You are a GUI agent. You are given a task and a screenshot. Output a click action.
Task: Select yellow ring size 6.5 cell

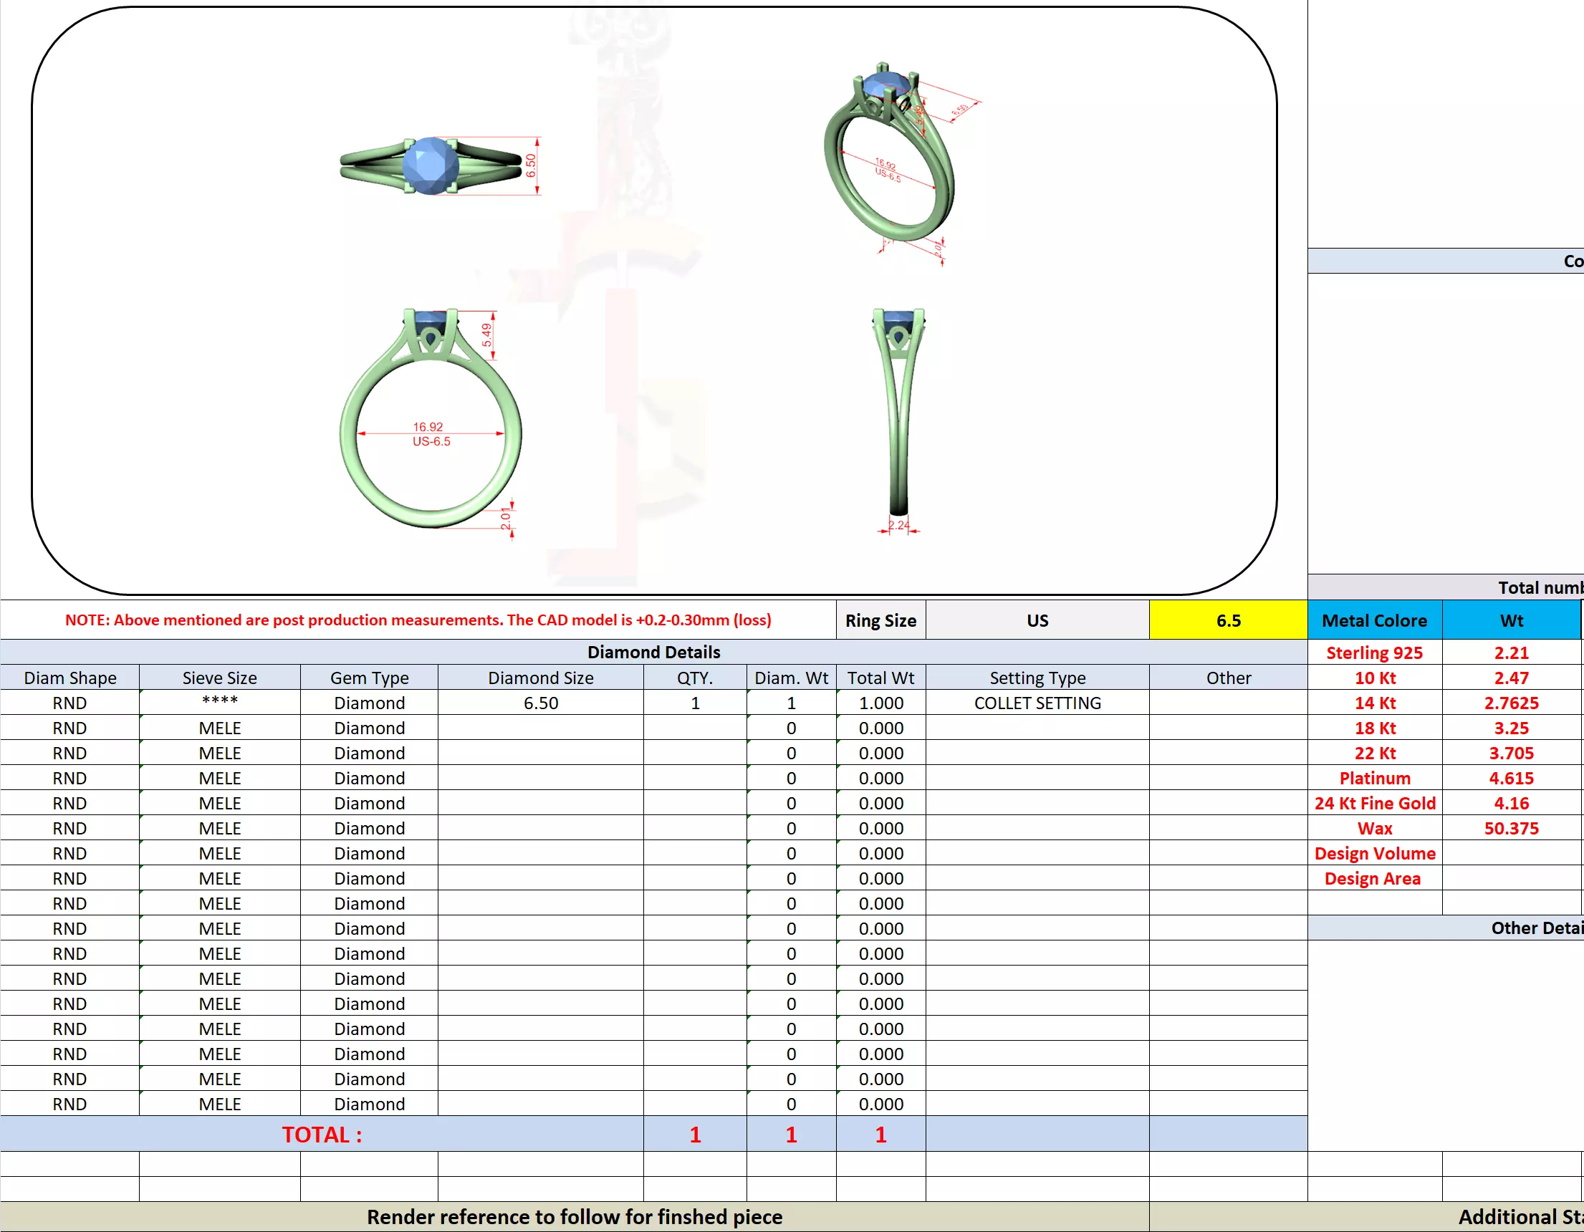pyautogui.click(x=1228, y=621)
